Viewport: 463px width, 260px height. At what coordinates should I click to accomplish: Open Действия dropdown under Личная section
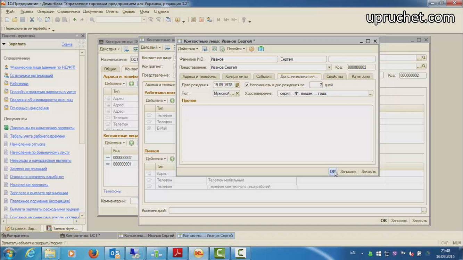pyautogui.click(x=156, y=159)
